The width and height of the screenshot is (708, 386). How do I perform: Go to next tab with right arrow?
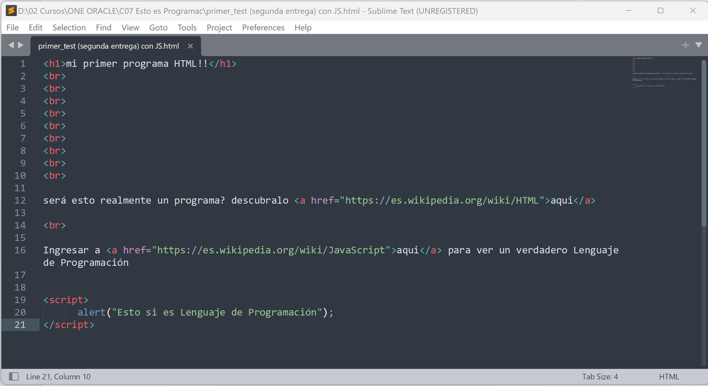pyautogui.click(x=21, y=45)
